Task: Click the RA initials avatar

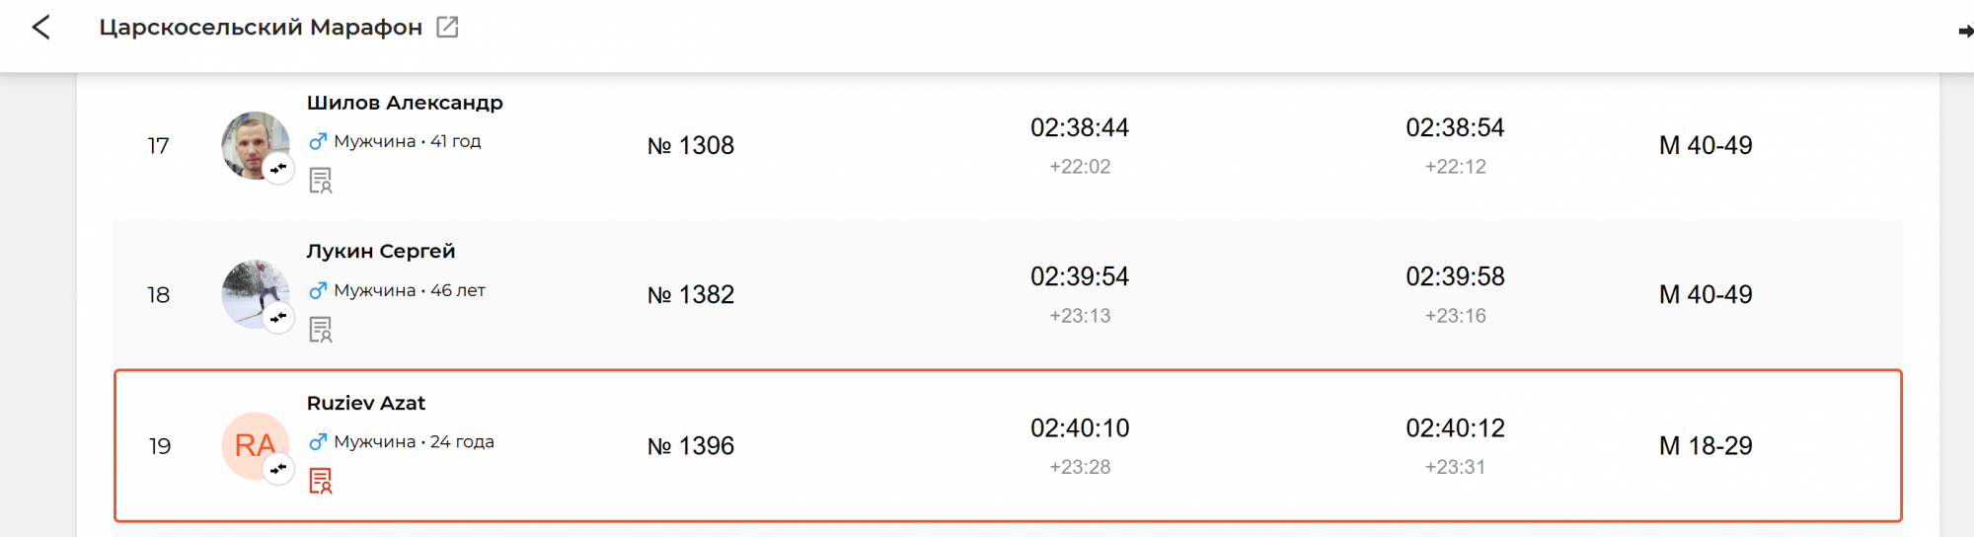Action: click(251, 442)
